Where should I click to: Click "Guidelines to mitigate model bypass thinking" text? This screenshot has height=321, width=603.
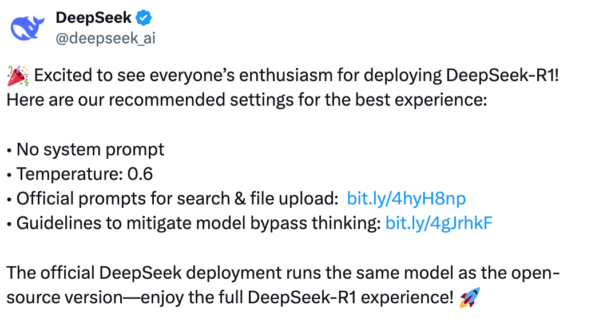click(199, 223)
